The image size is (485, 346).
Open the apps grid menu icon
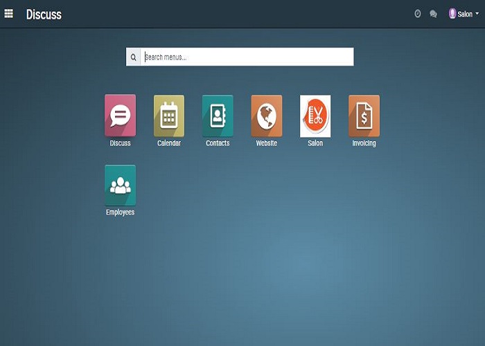point(8,14)
